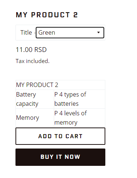Viewport: 137px width, 178px height.
Task: Click the RSD currency label in the price
Action: tap(41, 50)
